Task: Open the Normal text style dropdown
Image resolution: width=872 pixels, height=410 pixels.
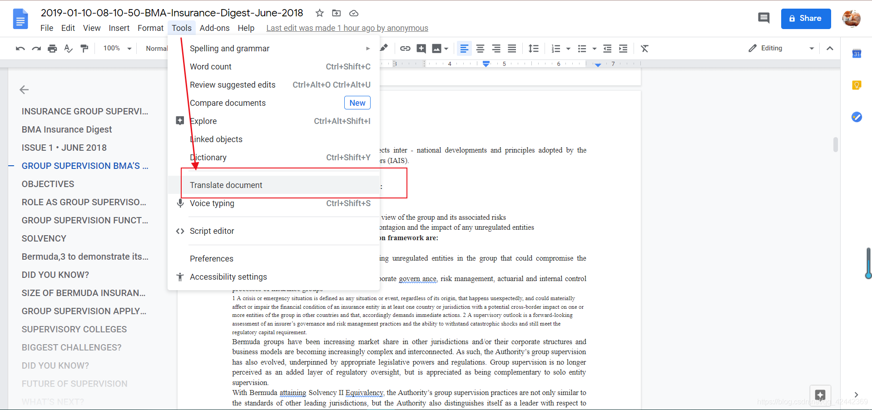Action: 156,49
